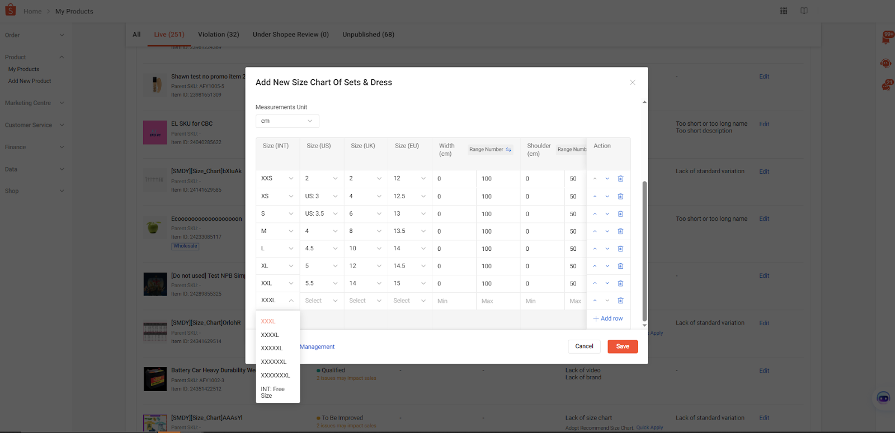Delete the XXS size row

(620, 179)
